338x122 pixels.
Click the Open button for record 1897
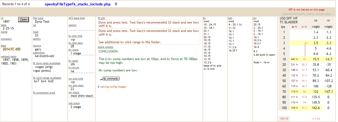coord(23,19)
